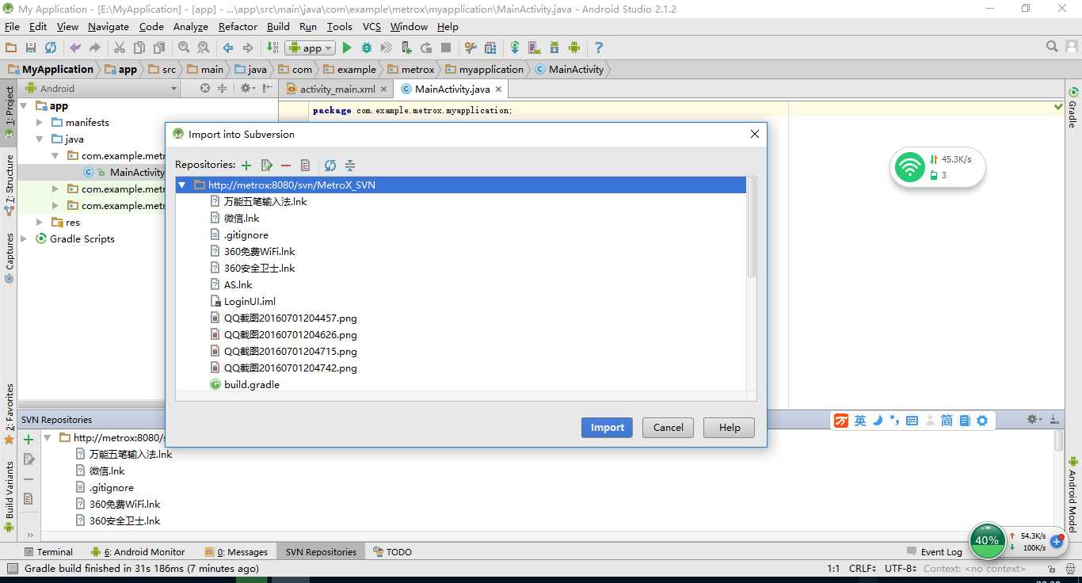Open the Android project view dropdown

click(x=102, y=89)
